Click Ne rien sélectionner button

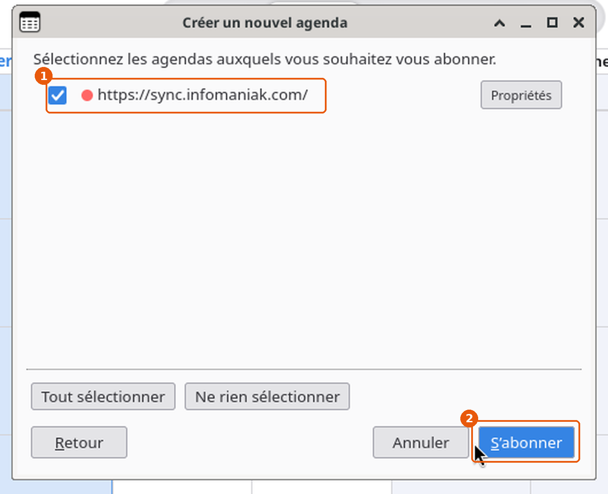tap(267, 396)
